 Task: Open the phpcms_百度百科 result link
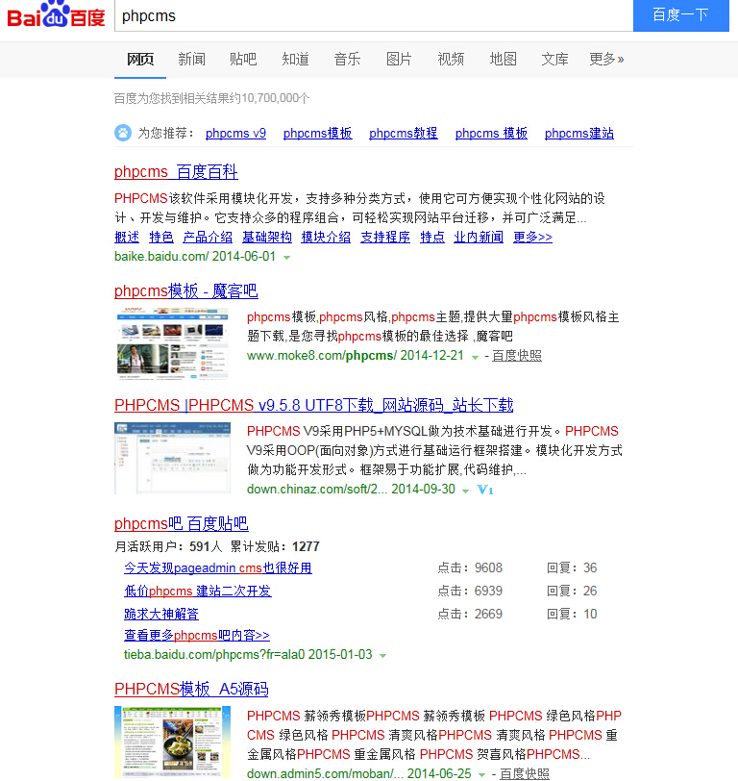(176, 172)
